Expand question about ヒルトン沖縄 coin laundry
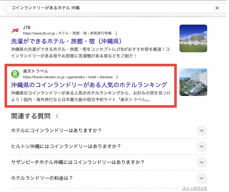This screenshot has height=192, width=229. pos(202,146)
